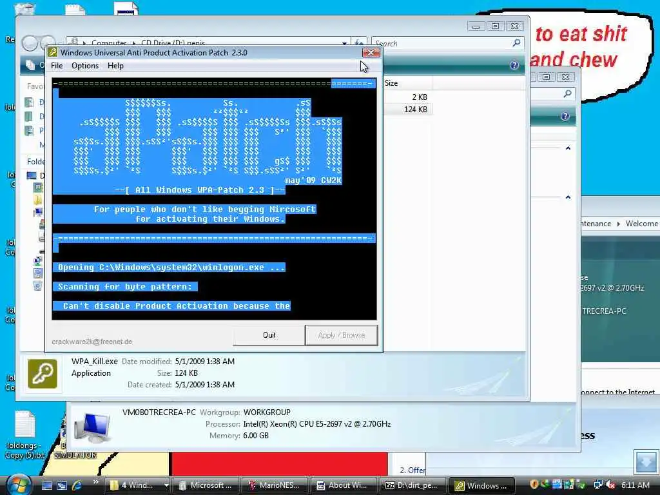The height and width of the screenshot is (495, 660).
Task: Click the help icon in second Explorer window
Action: [x=565, y=116]
